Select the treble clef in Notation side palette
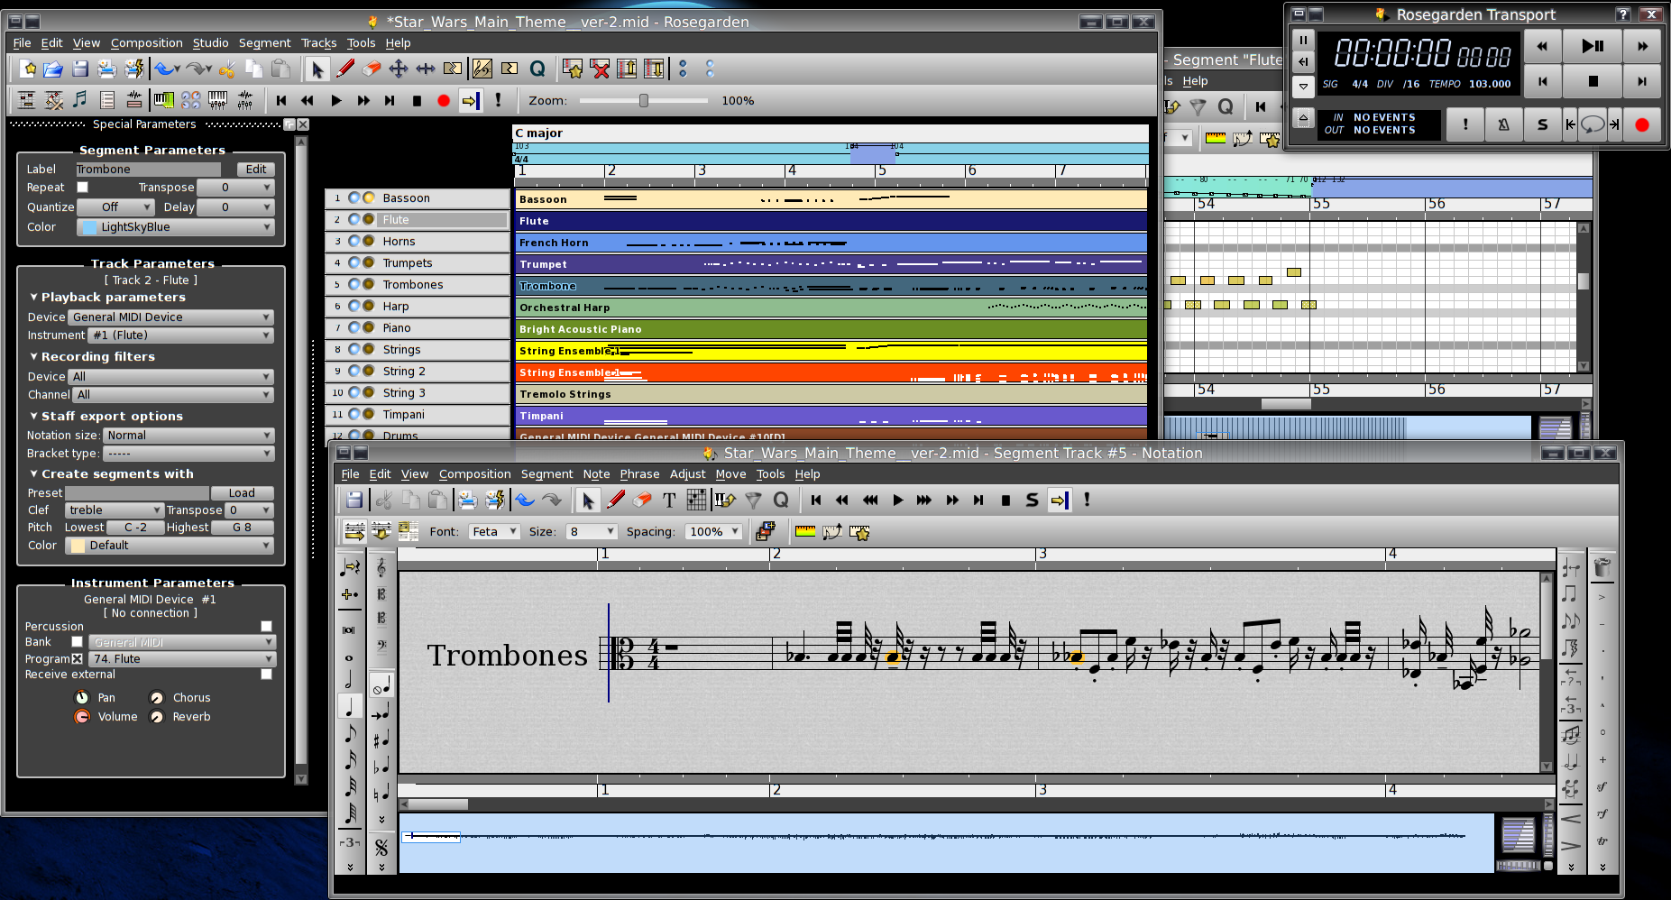Image resolution: width=1671 pixels, height=900 pixels. pos(381,567)
